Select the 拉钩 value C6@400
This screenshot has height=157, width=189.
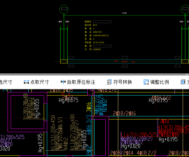[97, 49]
